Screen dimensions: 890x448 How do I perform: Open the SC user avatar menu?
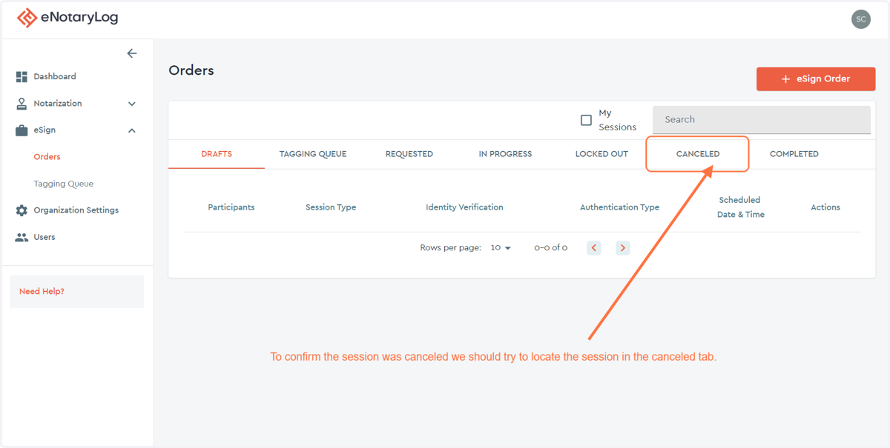coord(860,19)
